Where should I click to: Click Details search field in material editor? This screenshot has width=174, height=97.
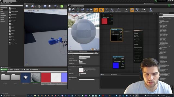[81, 53]
